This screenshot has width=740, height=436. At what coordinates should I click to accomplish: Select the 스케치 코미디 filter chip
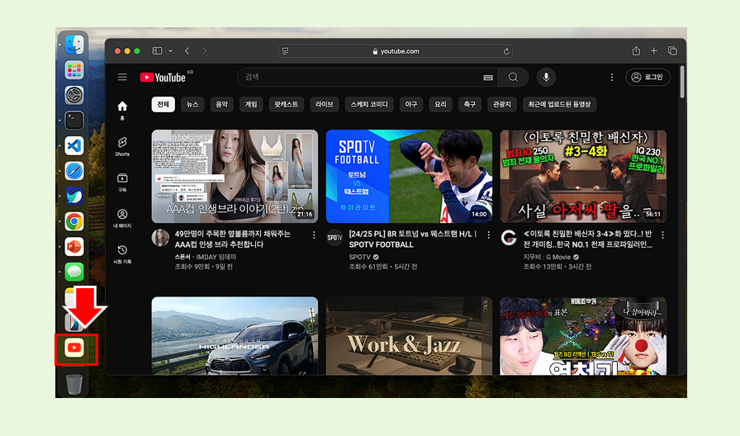tap(369, 104)
